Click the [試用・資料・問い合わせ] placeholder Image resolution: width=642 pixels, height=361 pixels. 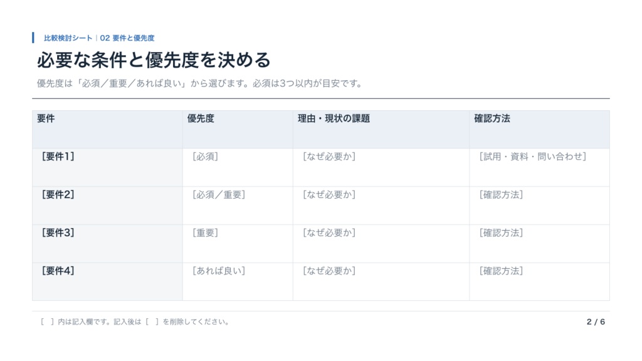pos(533,156)
